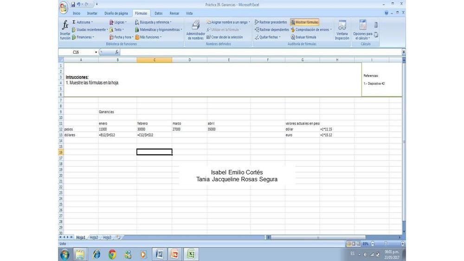Click Rastrear precedentes in formula auditing
Image resolution: width=464 pixels, height=261 pixels.
(x=271, y=22)
